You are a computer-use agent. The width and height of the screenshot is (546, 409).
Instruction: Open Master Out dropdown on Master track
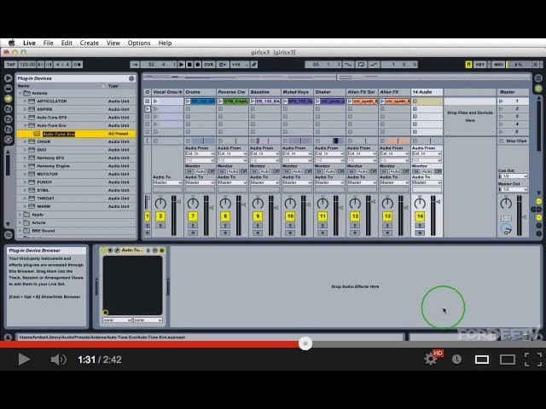click(x=513, y=189)
